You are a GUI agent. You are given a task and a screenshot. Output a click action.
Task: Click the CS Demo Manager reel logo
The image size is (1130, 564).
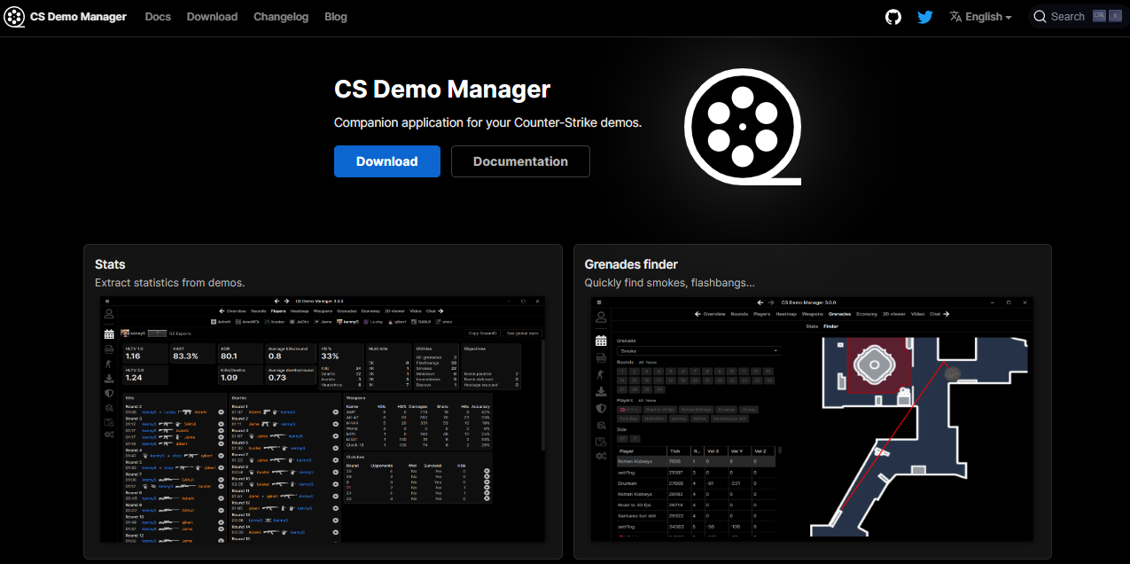tap(14, 16)
